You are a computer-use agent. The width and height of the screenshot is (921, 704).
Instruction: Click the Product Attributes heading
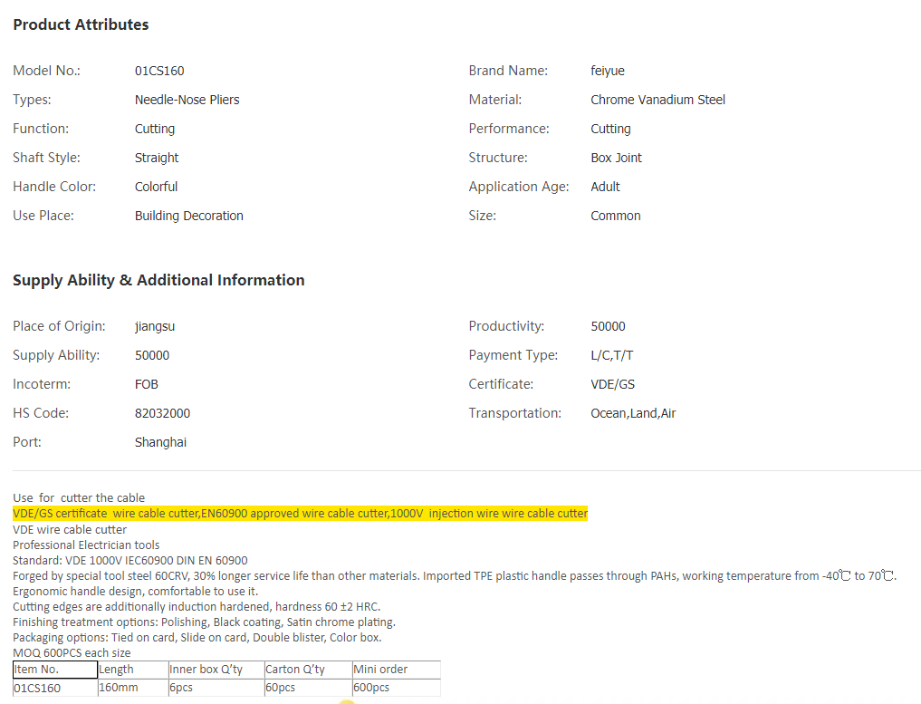[81, 25]
